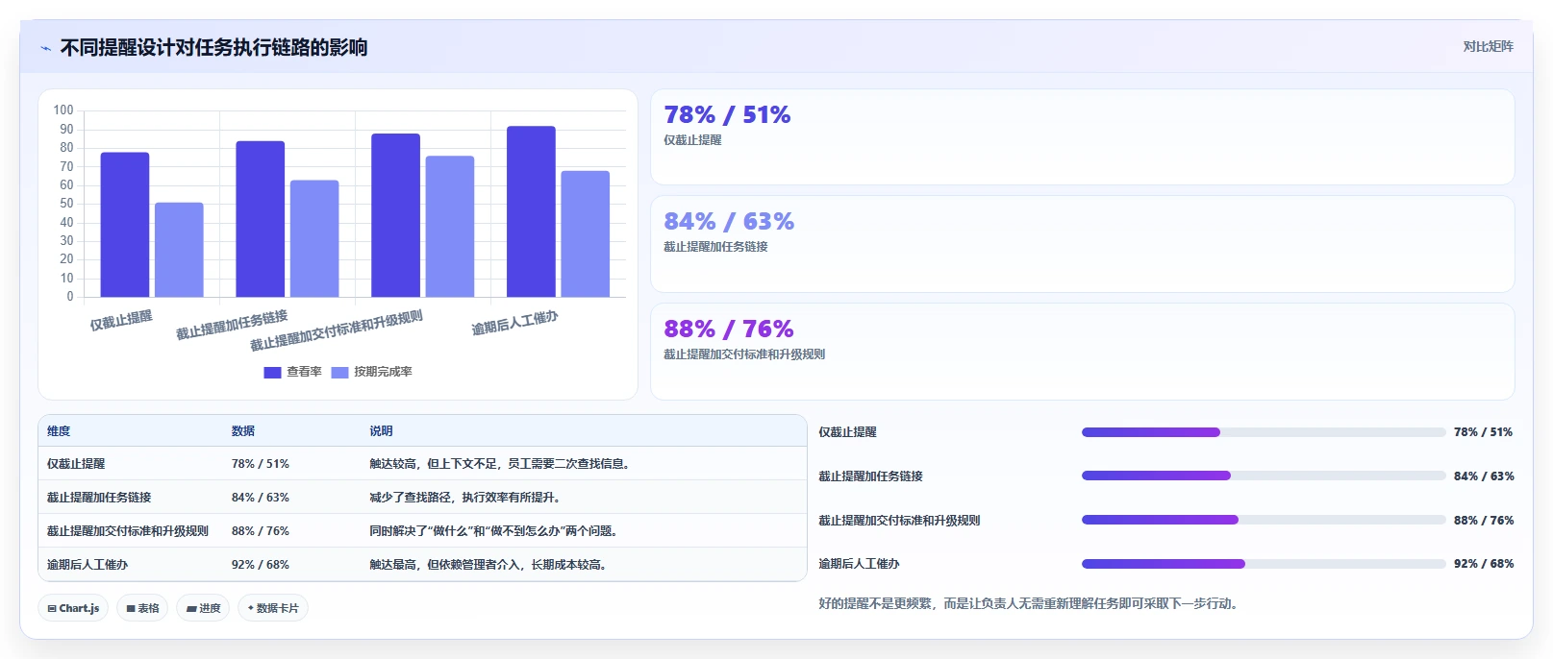This screenshot has width=1553, height=659.
Task: Open the 对比矩阵 label in the header
Action: (1488, 46)
